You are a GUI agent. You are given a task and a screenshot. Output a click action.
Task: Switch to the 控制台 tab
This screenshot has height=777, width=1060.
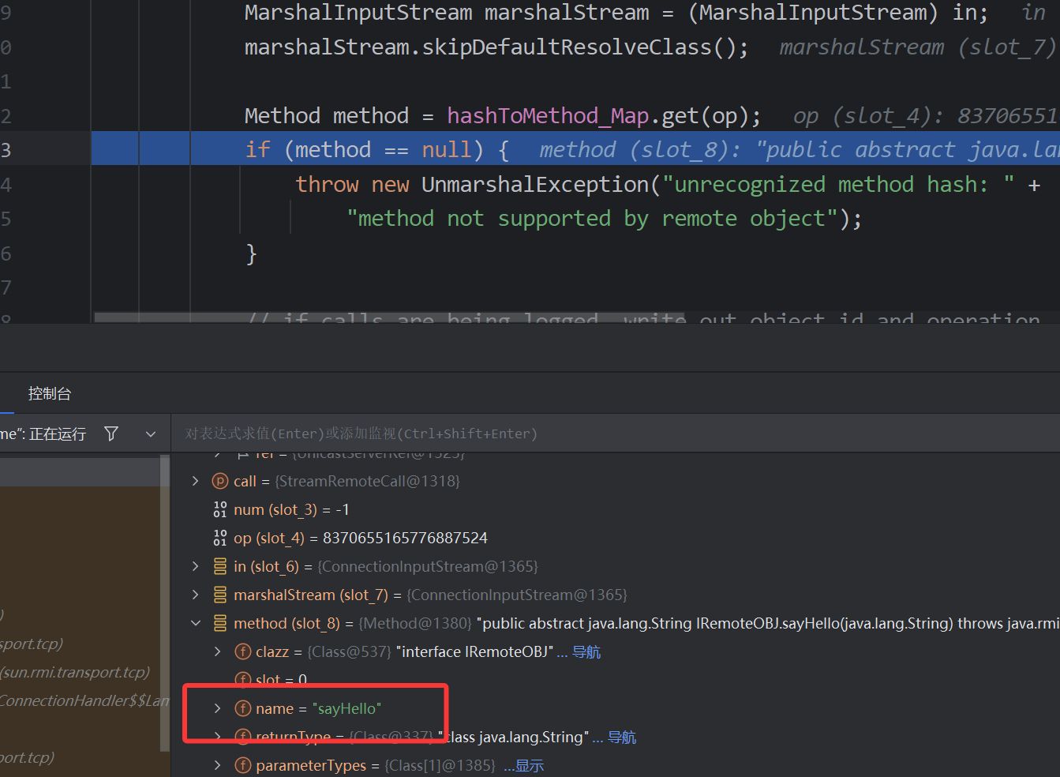49,393
